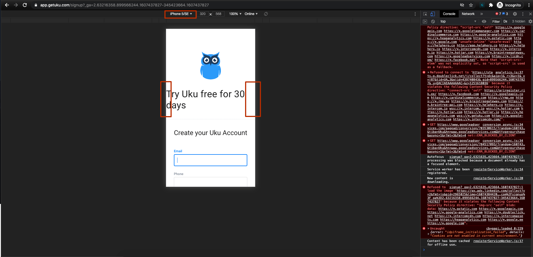Image resolution: width=533 pixels, height=257 pixels.
Task: Open DevTools settings gear
Action: coord(515,14)
